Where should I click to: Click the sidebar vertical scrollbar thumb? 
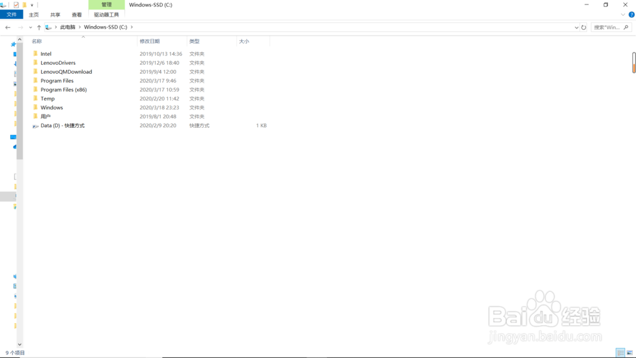pos(20,101)
